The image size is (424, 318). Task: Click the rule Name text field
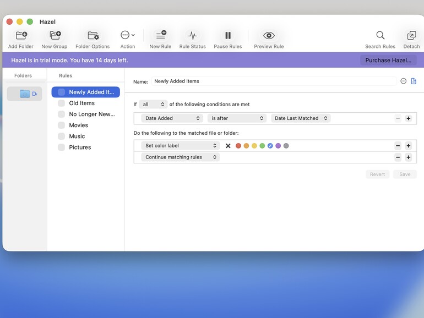(x=274, y=81)
